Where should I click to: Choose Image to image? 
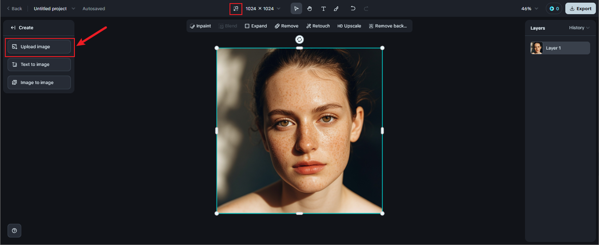coord(39,82)
